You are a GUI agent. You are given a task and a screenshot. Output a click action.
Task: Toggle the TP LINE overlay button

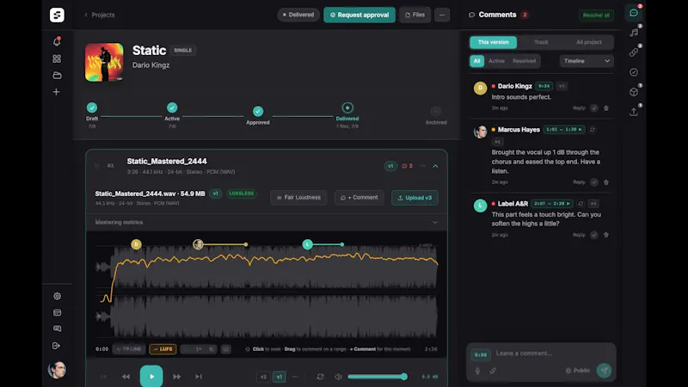click(129, 349)
